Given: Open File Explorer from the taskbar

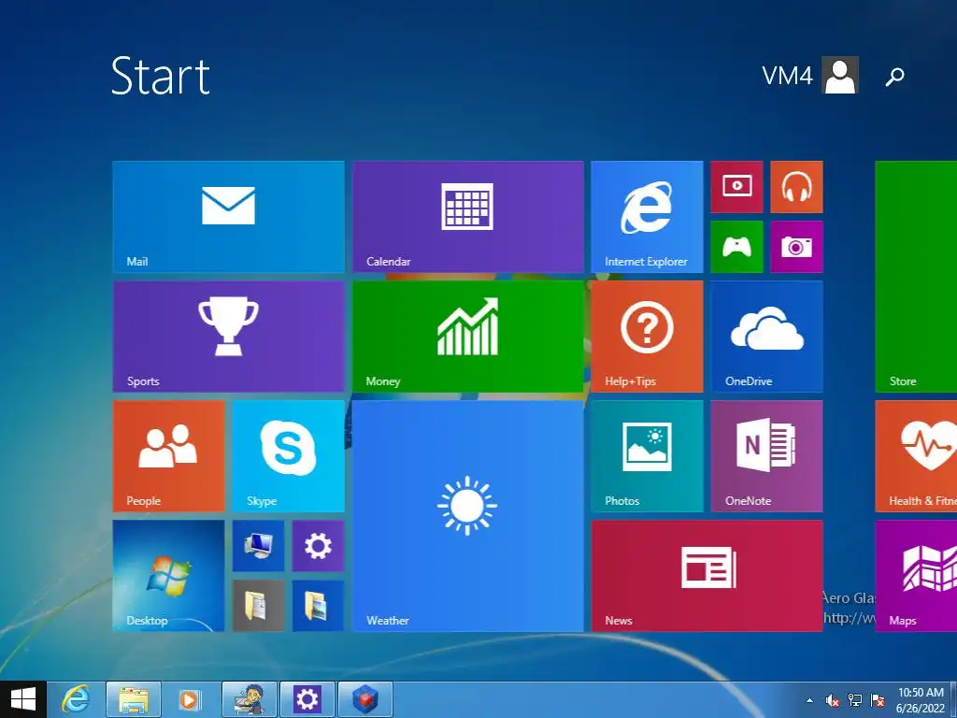Looking at the screenshot, I should [134, 699].
